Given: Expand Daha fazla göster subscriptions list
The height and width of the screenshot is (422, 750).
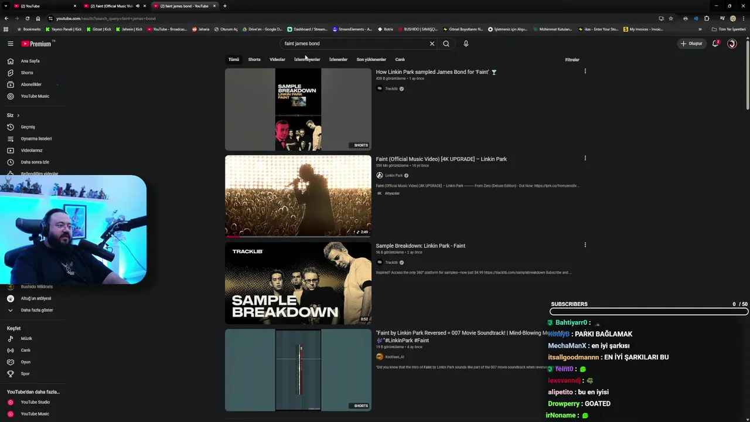Looking at the screenshot, I should pos(37,310).
